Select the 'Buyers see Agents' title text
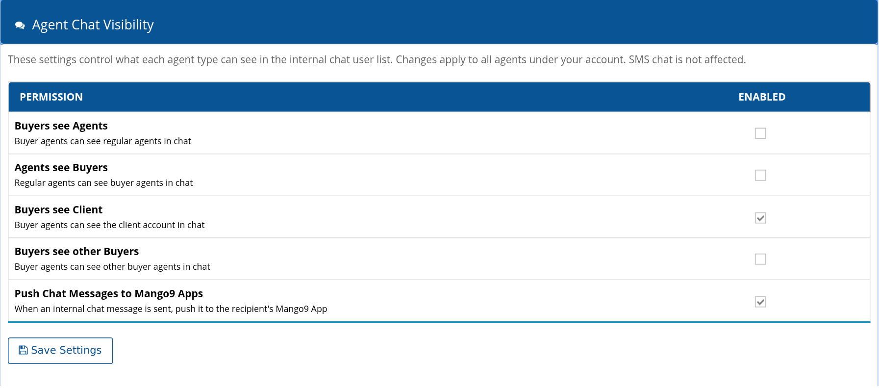The image size is (879, 388). coord(61,126)
